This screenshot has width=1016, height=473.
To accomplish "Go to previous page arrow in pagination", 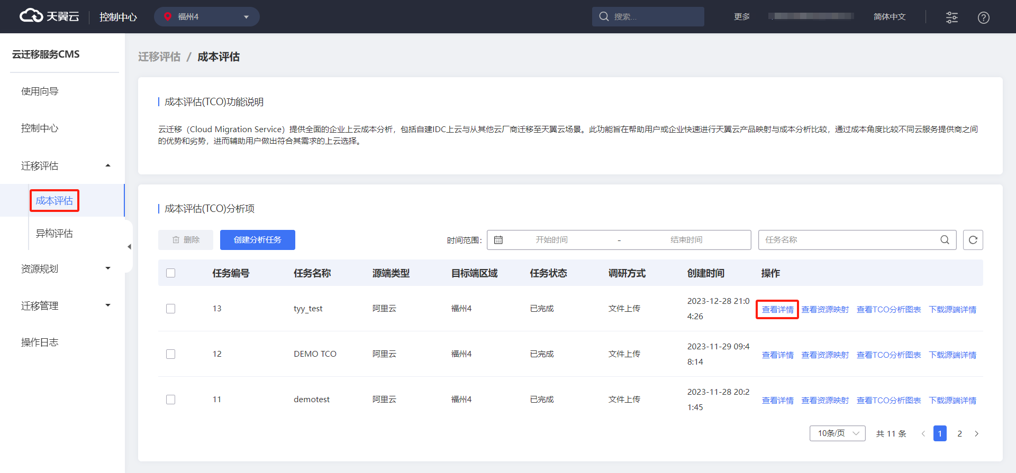I will (x=923, y=433).
